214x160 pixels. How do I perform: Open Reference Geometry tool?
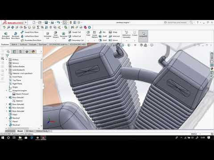click(126, 34)
